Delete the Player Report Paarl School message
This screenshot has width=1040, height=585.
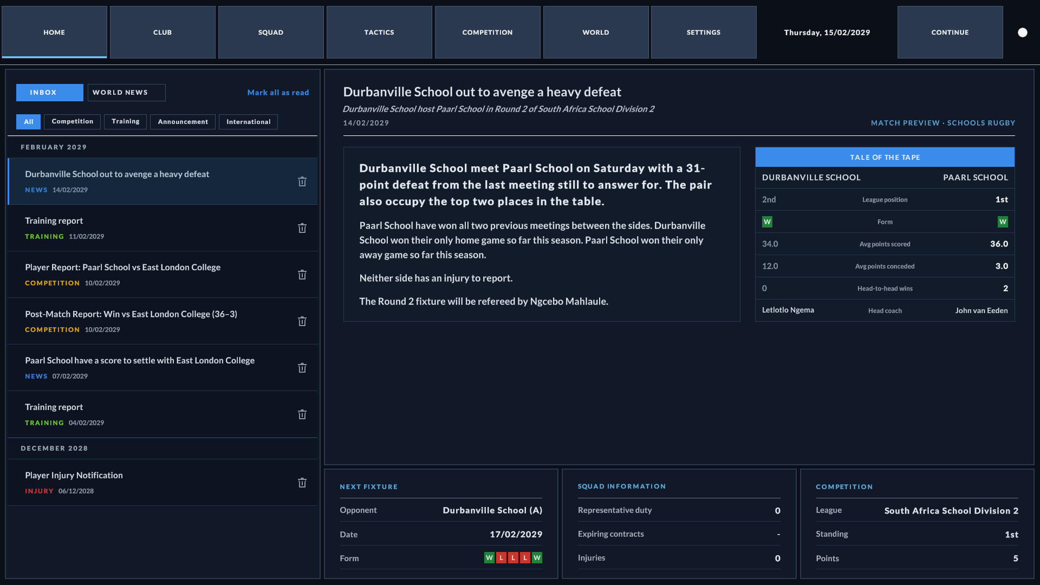click(302, 275)
